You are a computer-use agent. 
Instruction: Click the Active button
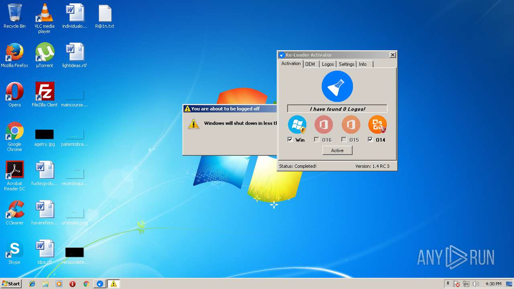[x=337, y=151]
